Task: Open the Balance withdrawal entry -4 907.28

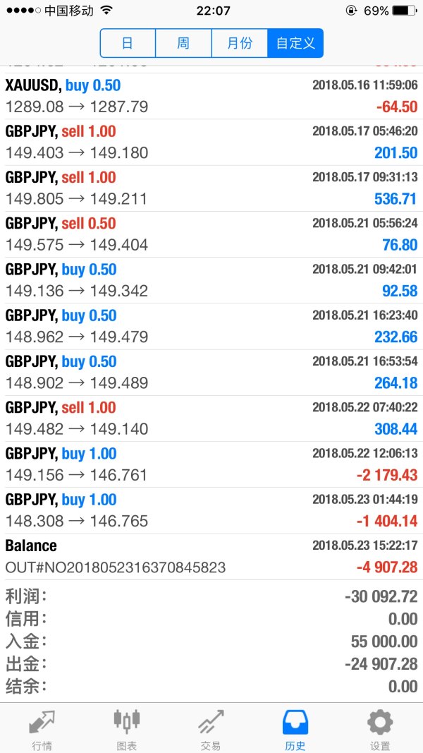Action: click(211, 556)
